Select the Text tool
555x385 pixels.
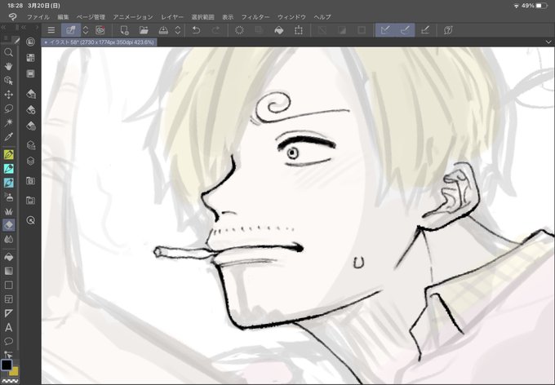[x=8, y=328]
